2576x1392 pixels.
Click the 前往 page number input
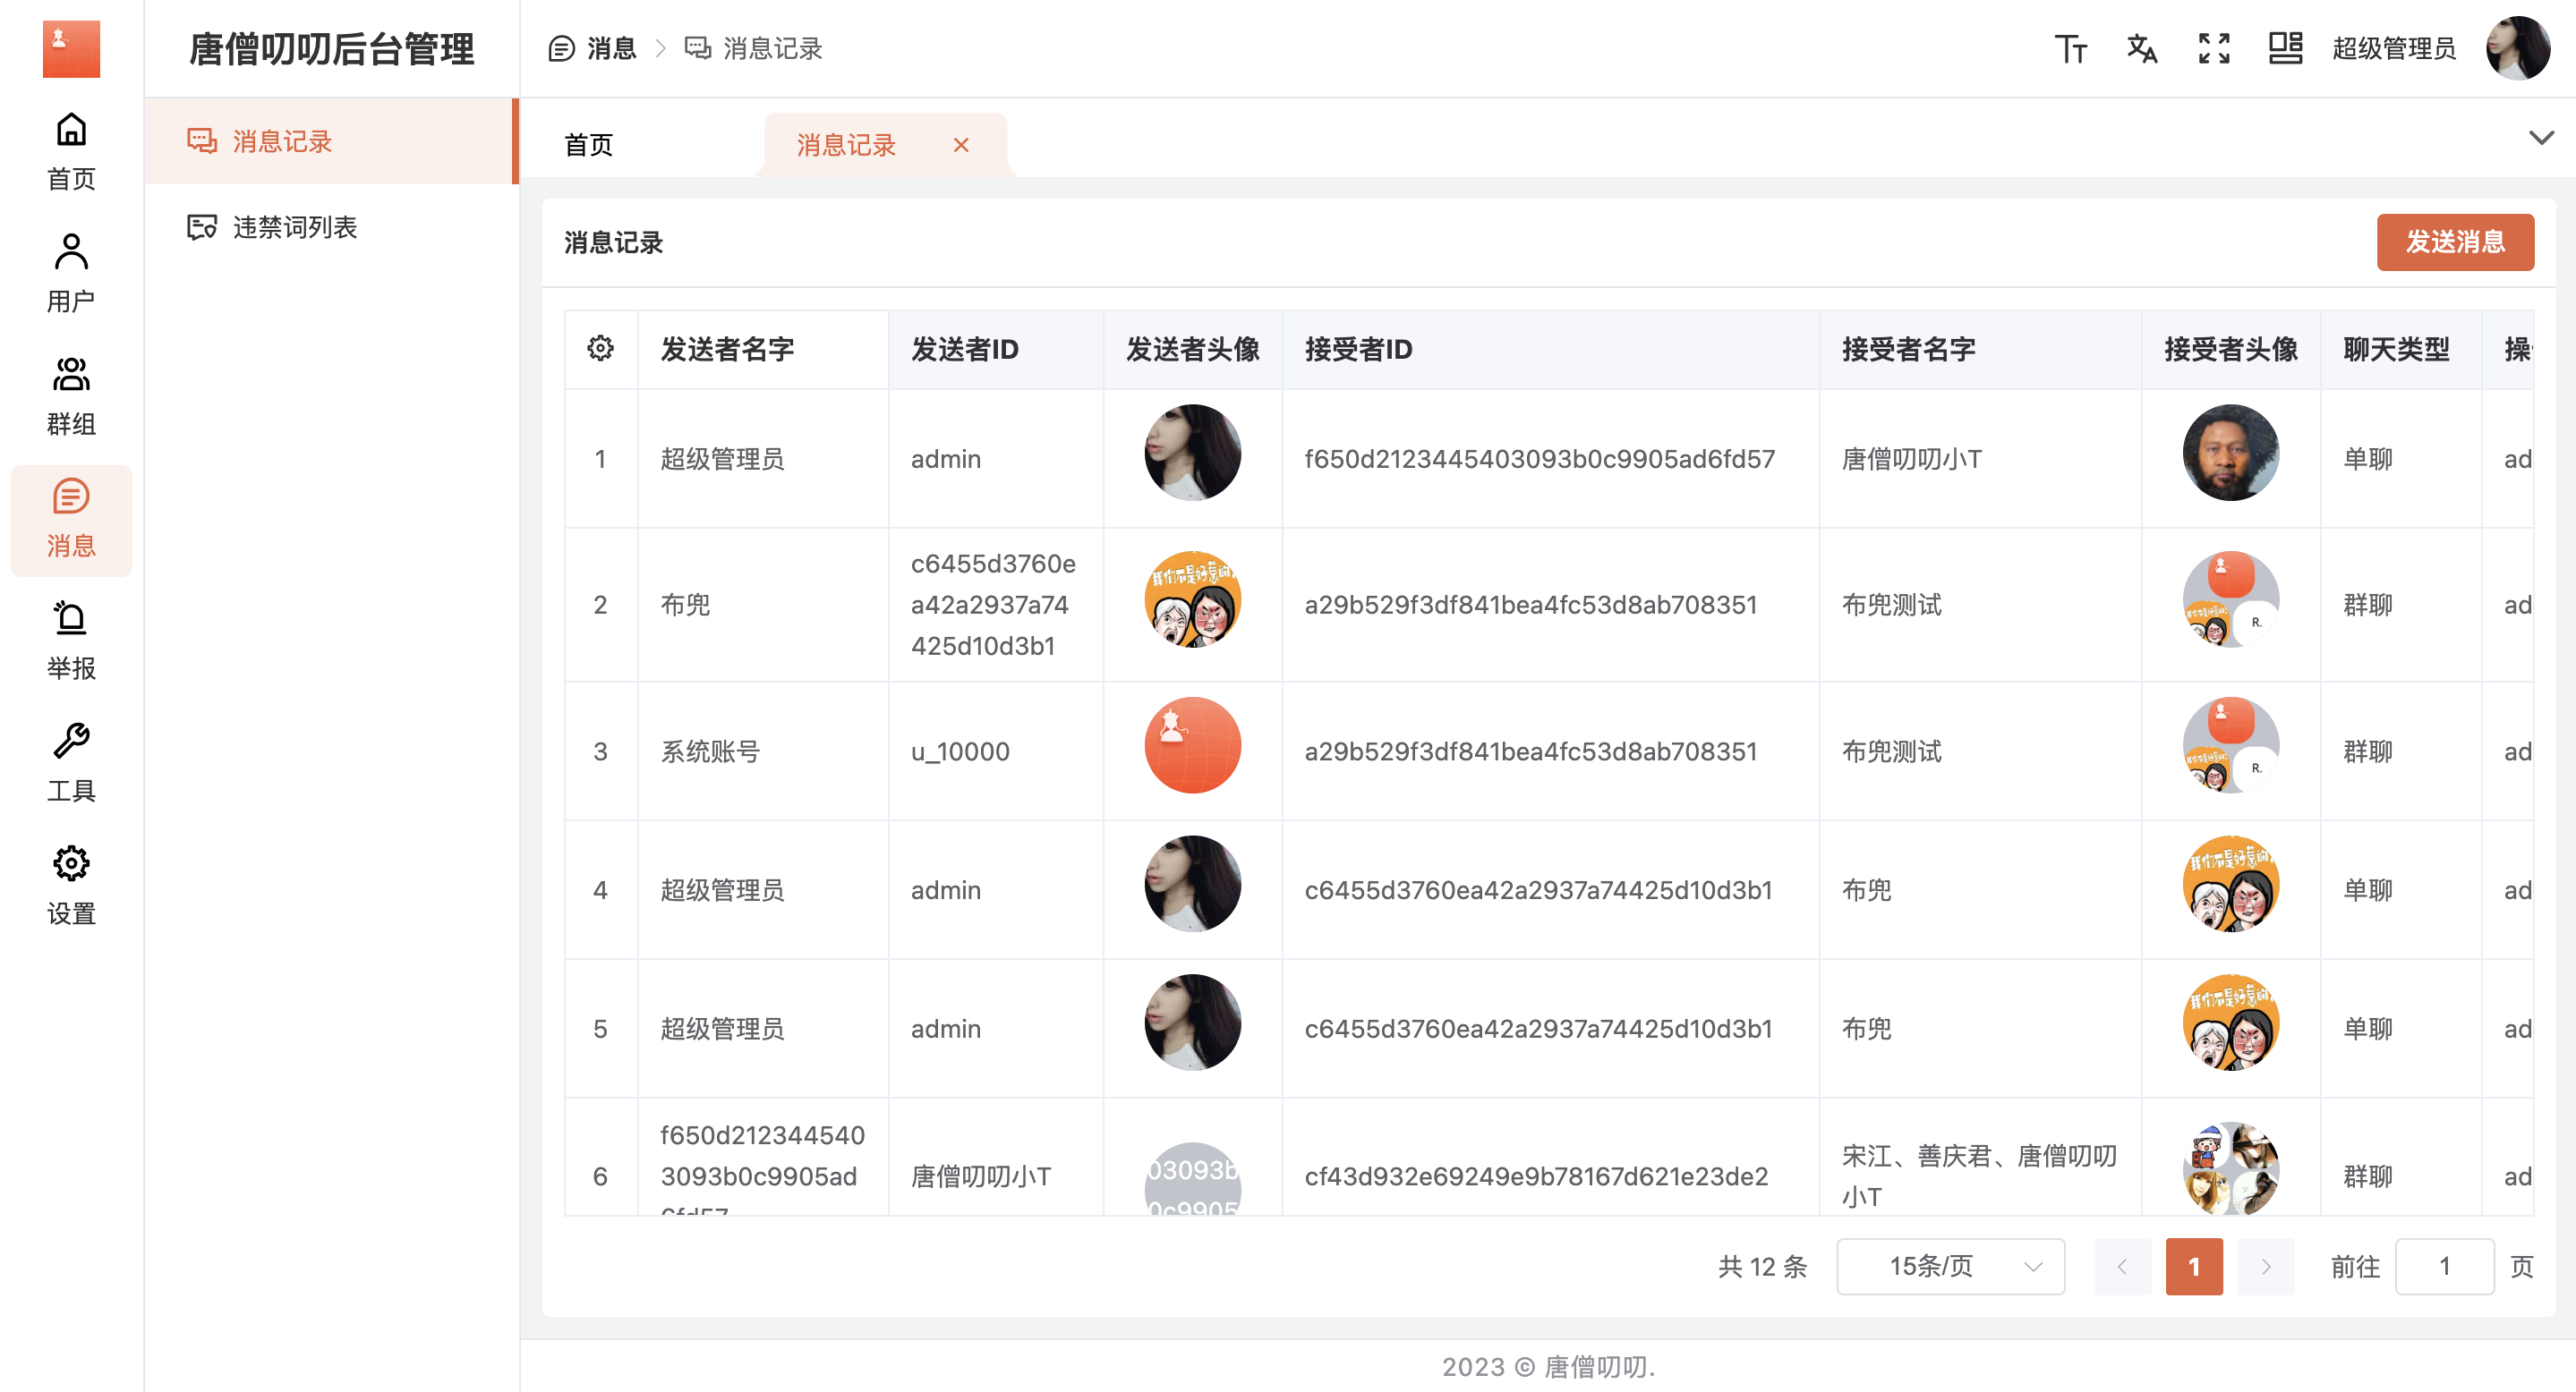[x=2444, y=1266]
